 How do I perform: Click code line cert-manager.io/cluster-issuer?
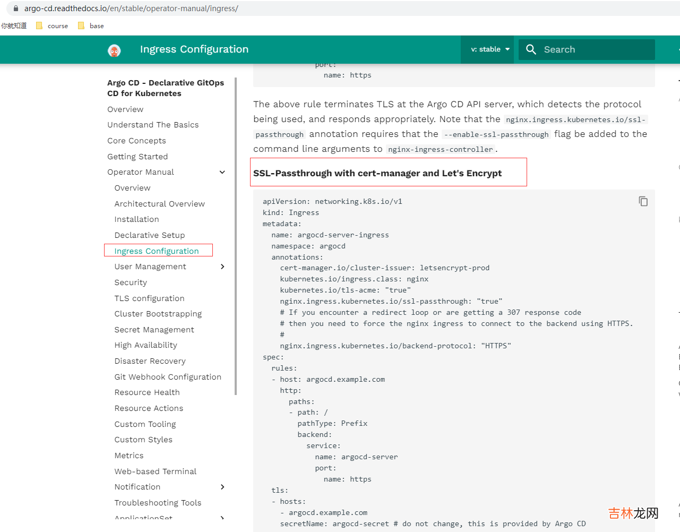point(385,268)
